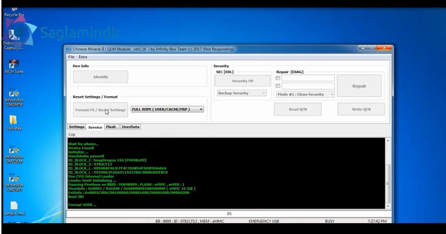
Task: Click the ExtInfo log line
Action: click(x=129, y=192)
